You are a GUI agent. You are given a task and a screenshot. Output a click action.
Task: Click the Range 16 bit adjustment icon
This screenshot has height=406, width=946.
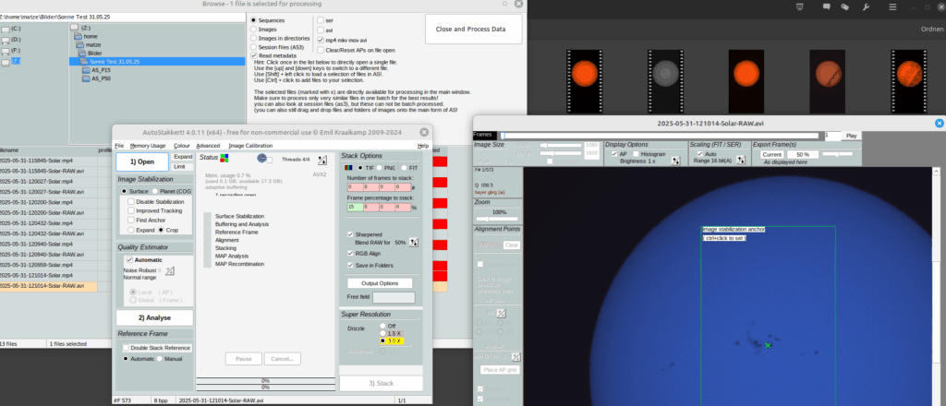coord(740,160)
